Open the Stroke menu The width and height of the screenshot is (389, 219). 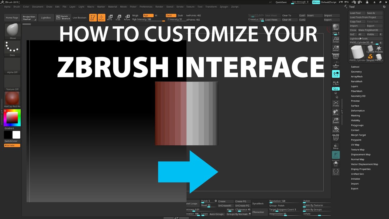(180, 7)
